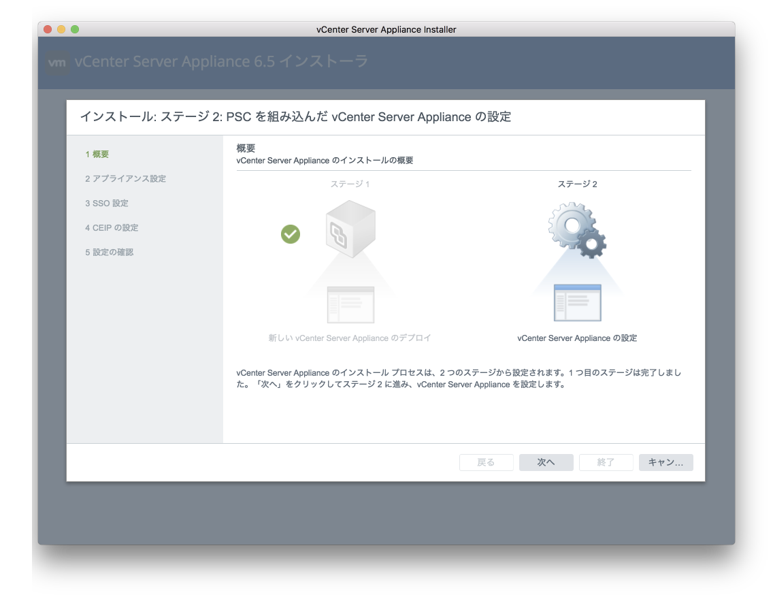Click the Stage 1 appliance cube icon

[350, 228]
